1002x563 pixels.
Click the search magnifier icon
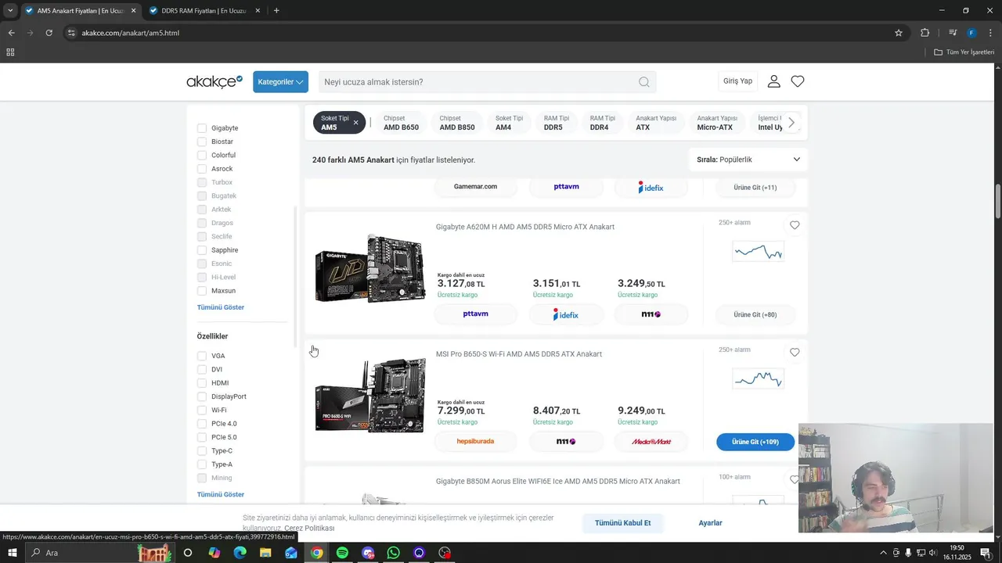pos(643,82)
